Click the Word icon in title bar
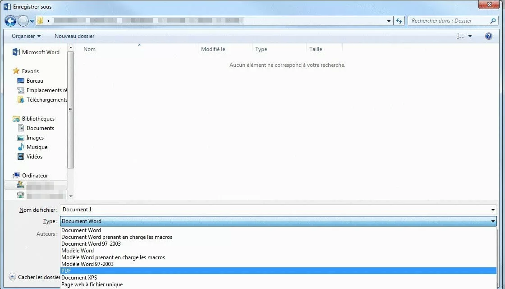The width and height of the screenshot is (505, 289). [7, 6]
